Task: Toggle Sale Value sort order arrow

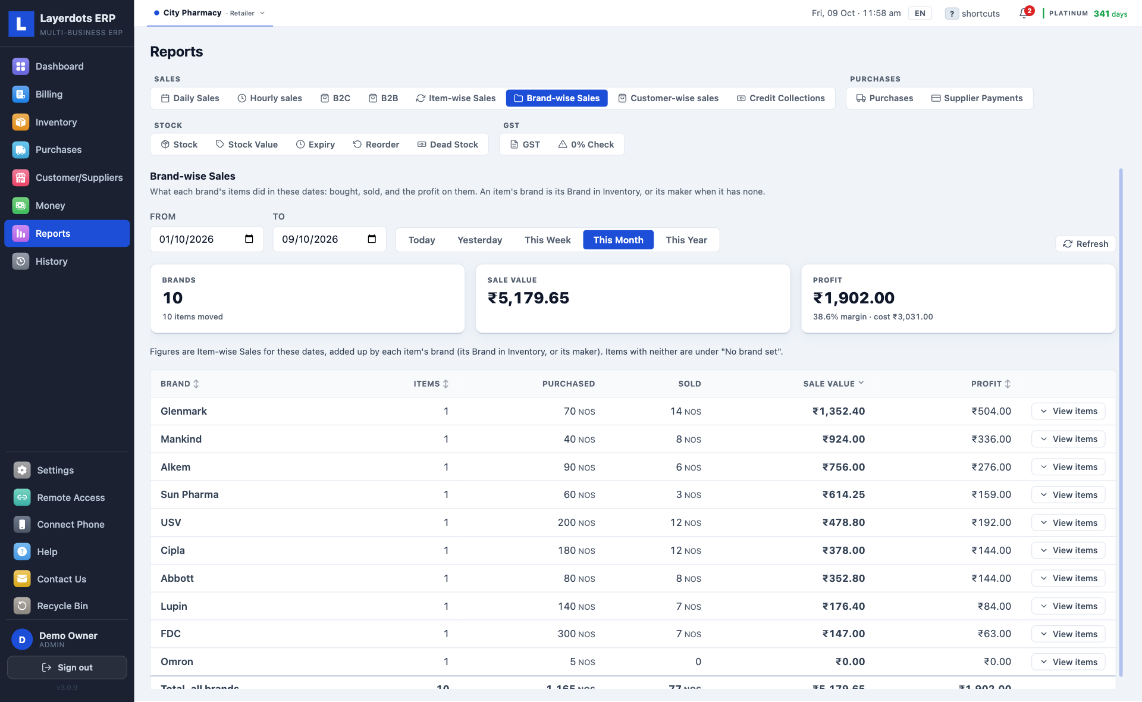Action: tap(861, 383)
